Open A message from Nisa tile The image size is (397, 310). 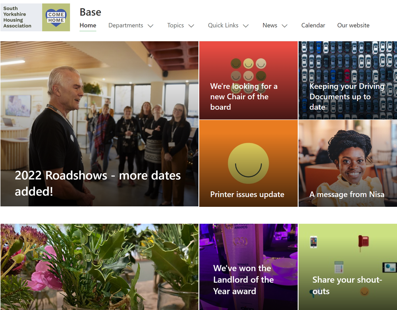tap(348, 163)
